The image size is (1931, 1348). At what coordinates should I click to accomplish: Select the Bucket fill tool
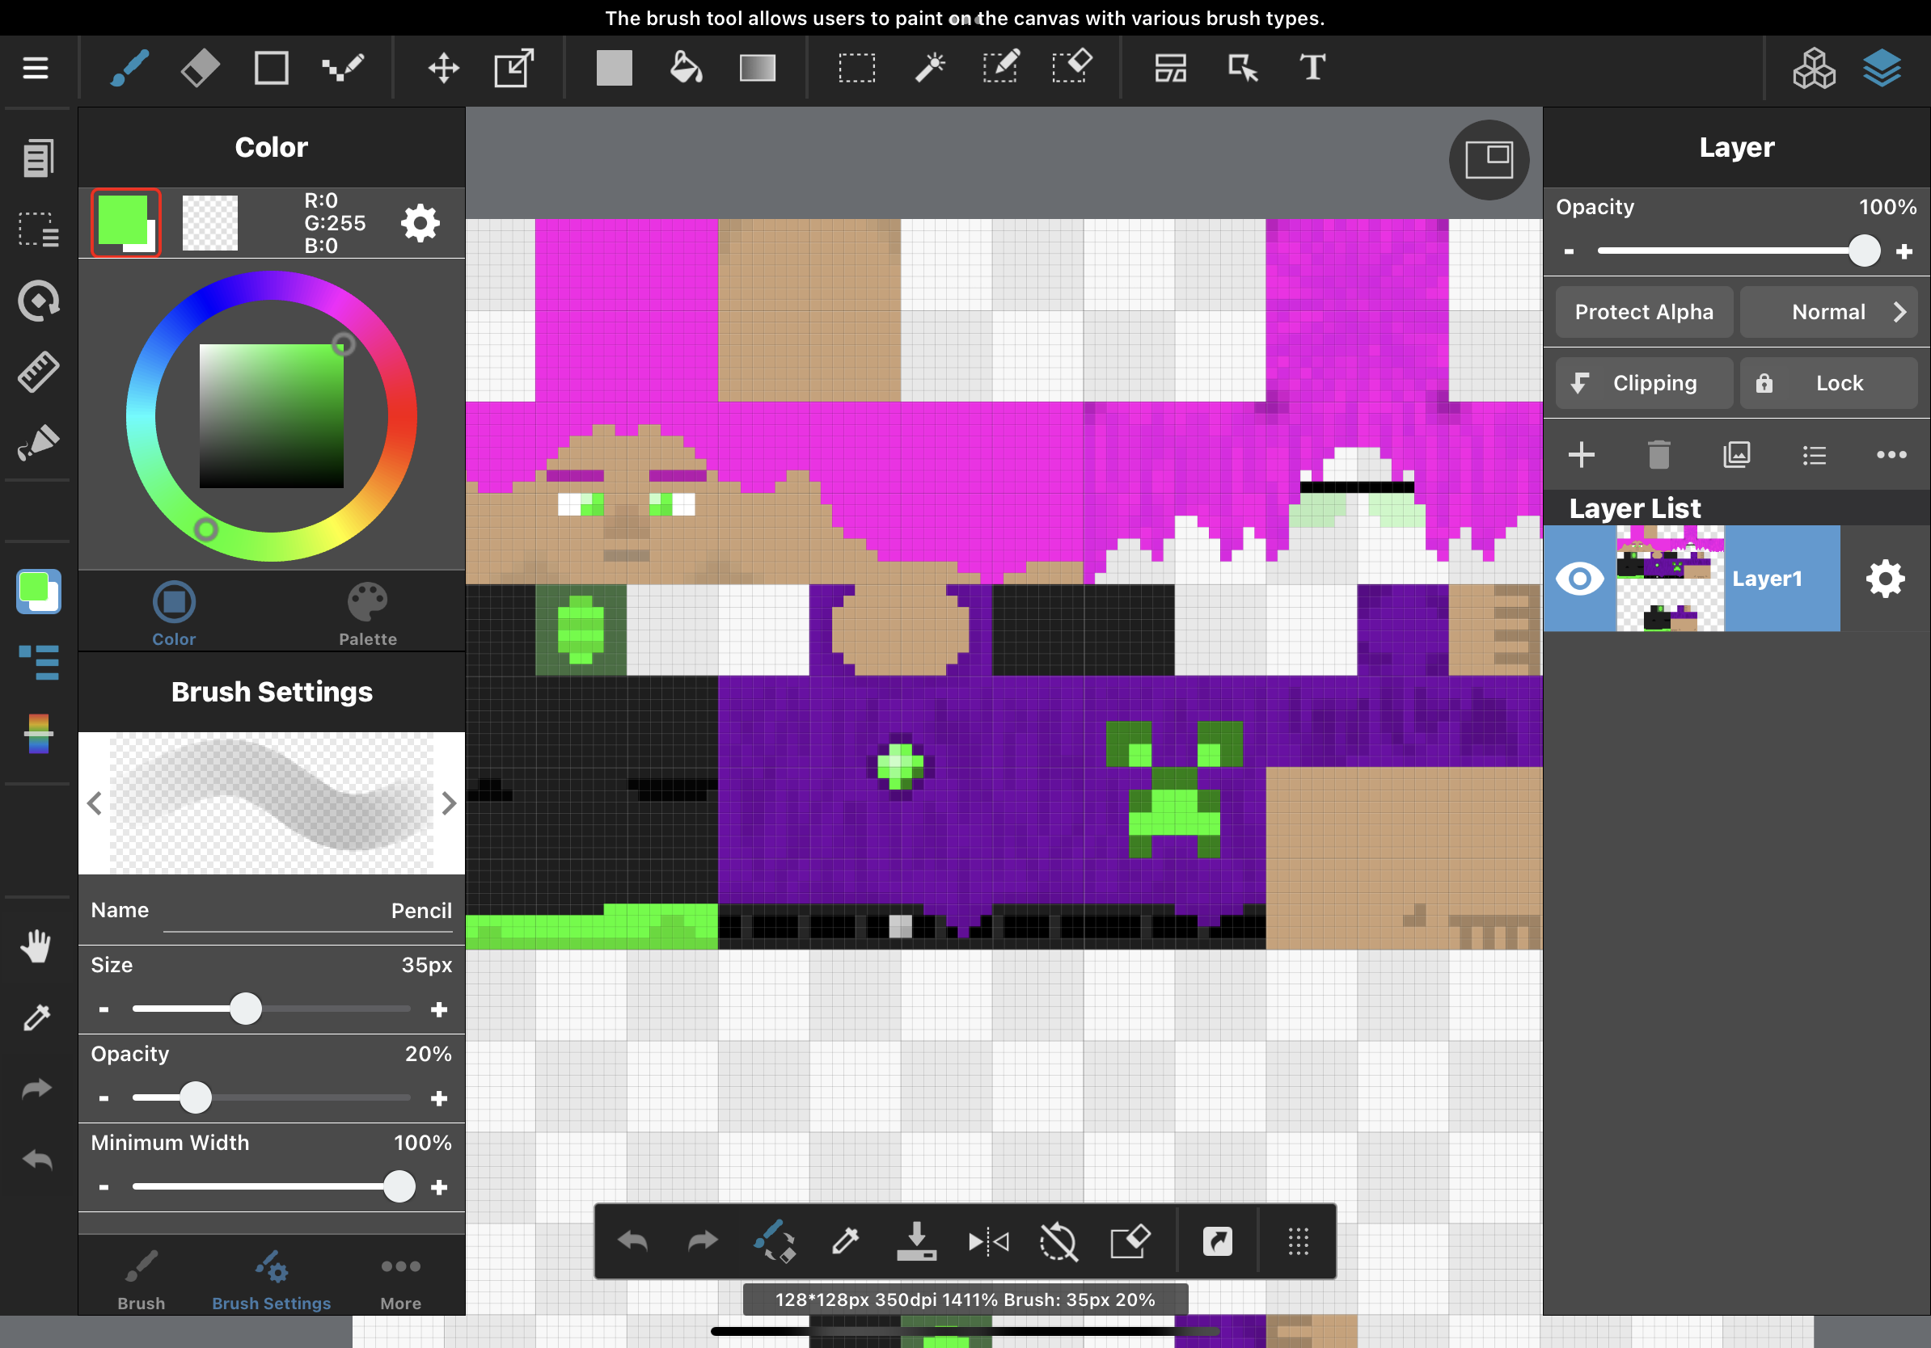[x=686, y=68]
